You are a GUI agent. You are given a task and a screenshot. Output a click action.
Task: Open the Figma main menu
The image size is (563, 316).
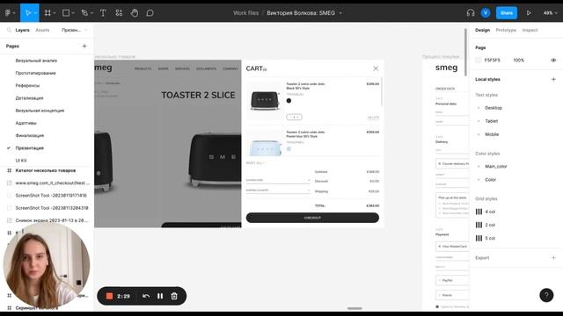8,13
